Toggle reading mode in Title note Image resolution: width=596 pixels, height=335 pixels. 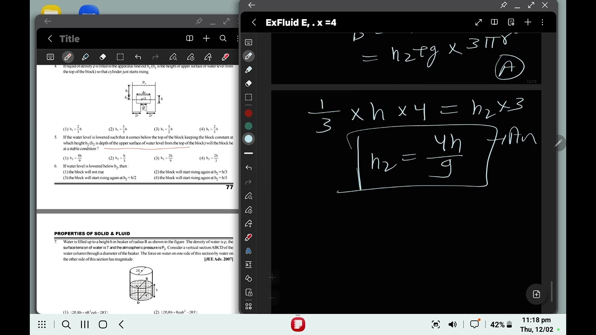(x=190, y=39)
